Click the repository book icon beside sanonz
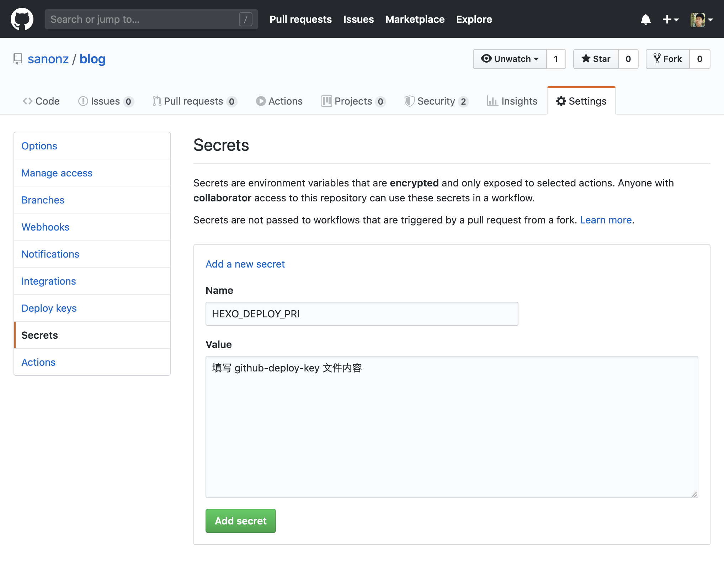Screen dimensions: 724x565 click(18, 59)
